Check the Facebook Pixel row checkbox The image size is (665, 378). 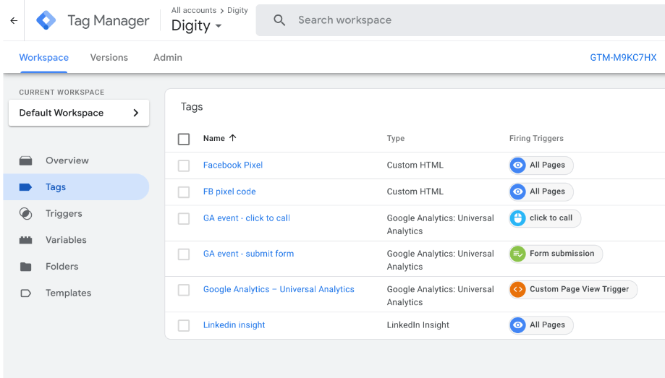coord(184,166)
